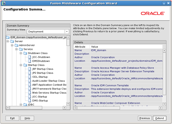Click the Shutdown Class folder icon
The height and width of the screenshot is (124, 172).
25,53
